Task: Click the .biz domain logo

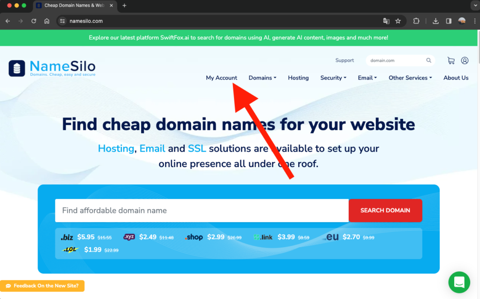Action: [67, 237]
